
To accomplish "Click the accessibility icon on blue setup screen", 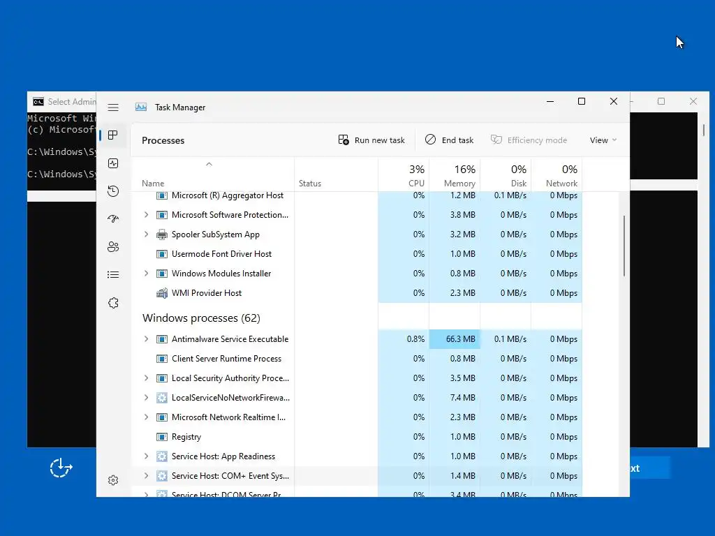I will coord(61,468).
